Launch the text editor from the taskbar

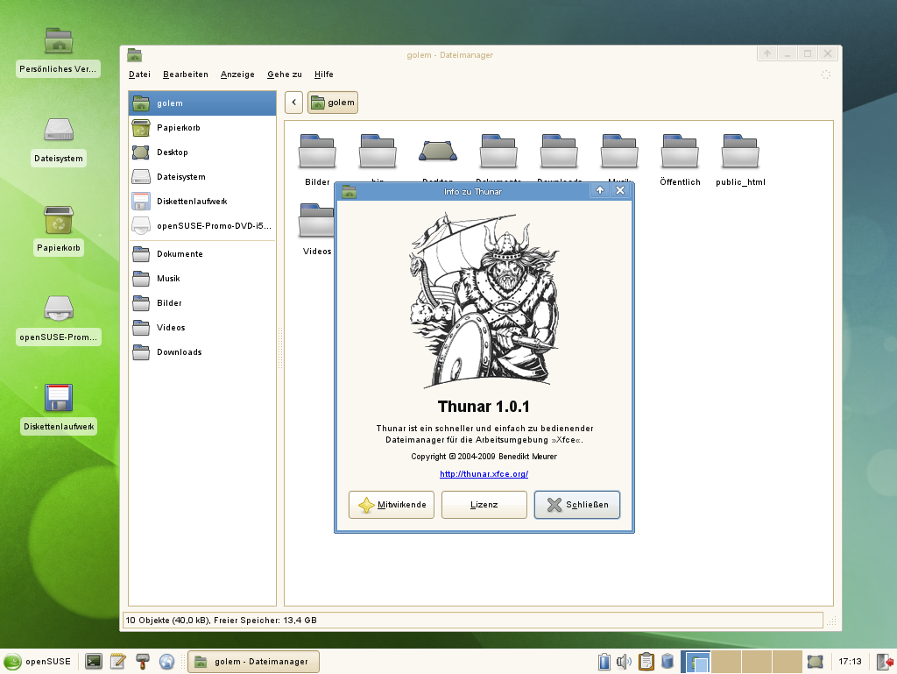[x=117, y=662]
